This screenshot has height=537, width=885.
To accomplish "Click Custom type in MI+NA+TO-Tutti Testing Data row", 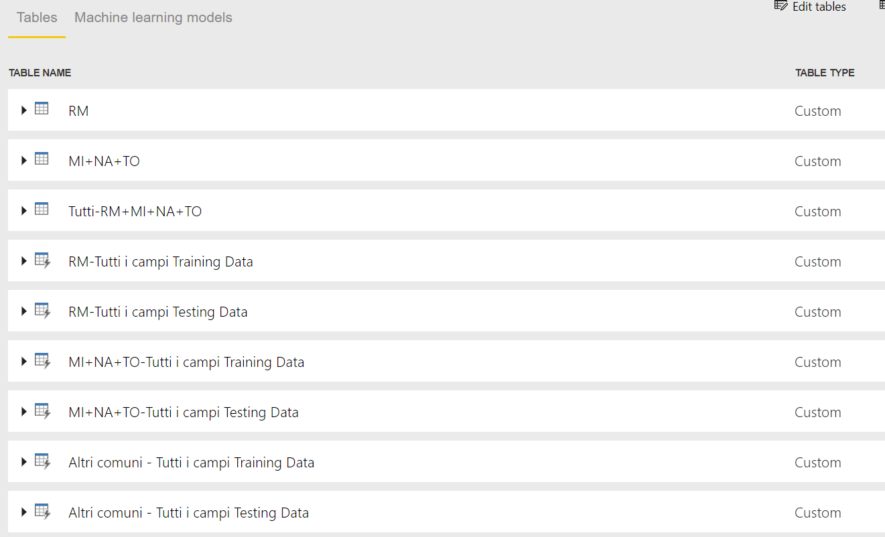I will tap(818, 412).
